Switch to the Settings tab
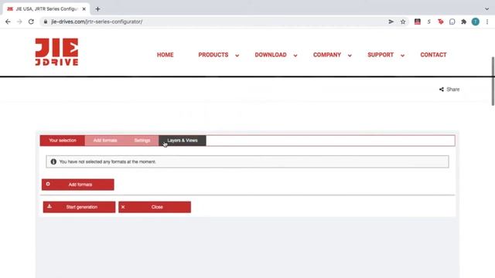This screenshot has height=278, width=495. point(142,141)
